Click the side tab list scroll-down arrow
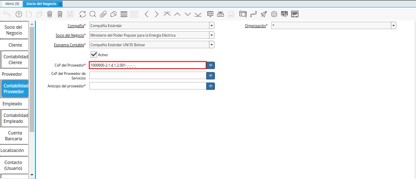The height and width of the screenshot is (179, 416). tap(32, 175)
